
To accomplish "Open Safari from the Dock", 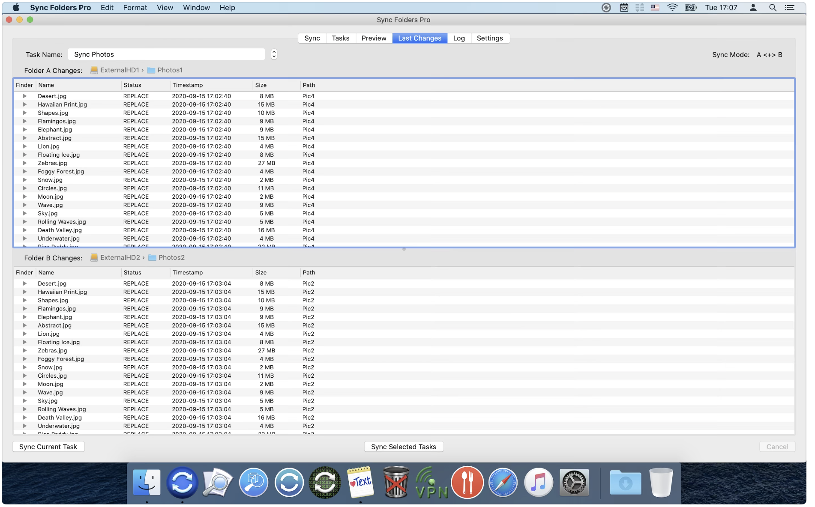I will point(503,483).
